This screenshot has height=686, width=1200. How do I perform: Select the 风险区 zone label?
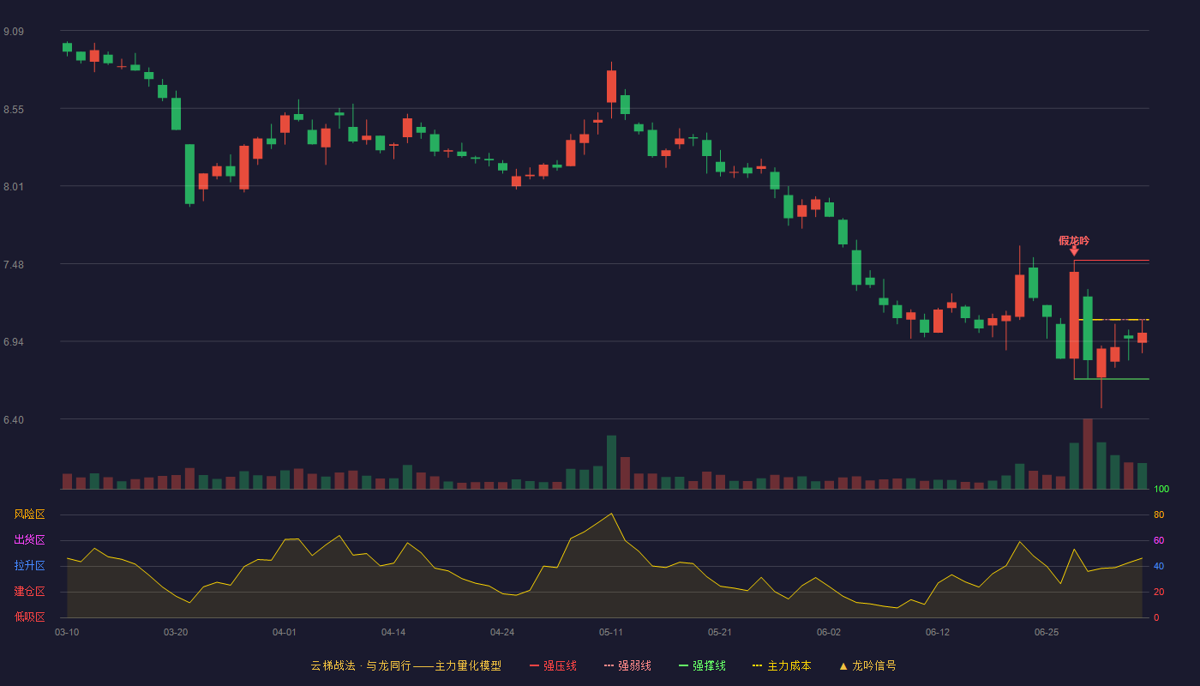click(29, 514)
